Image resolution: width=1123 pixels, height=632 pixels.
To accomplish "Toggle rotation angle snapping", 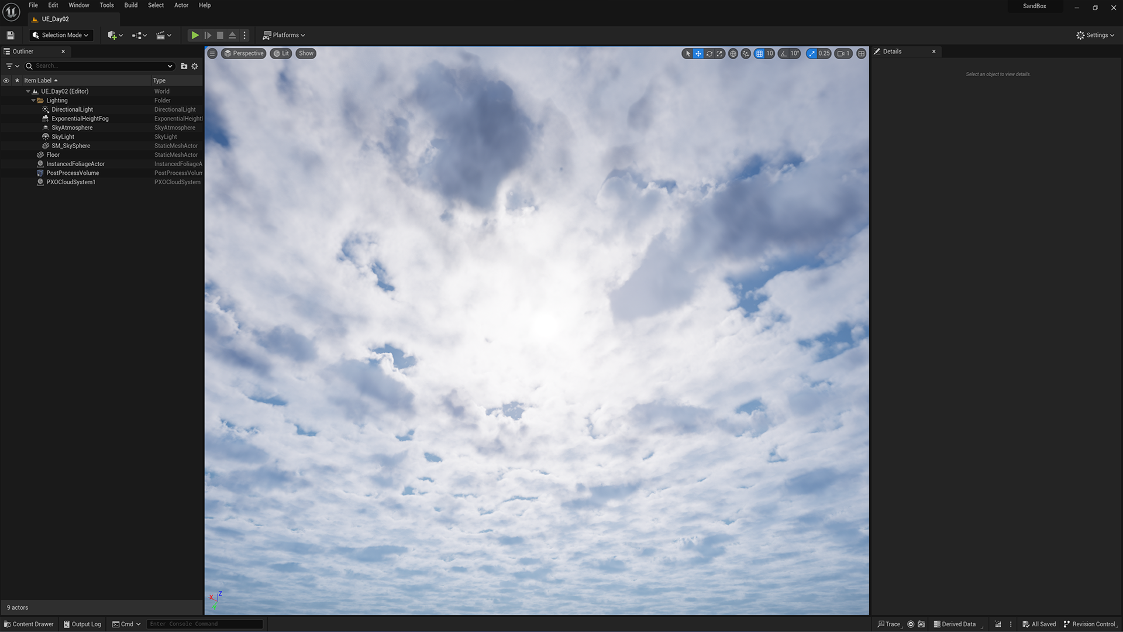I will pos(784,53).
